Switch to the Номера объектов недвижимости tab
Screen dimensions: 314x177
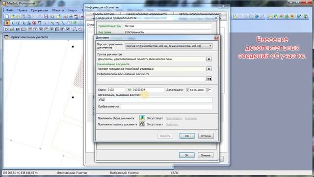147,14
